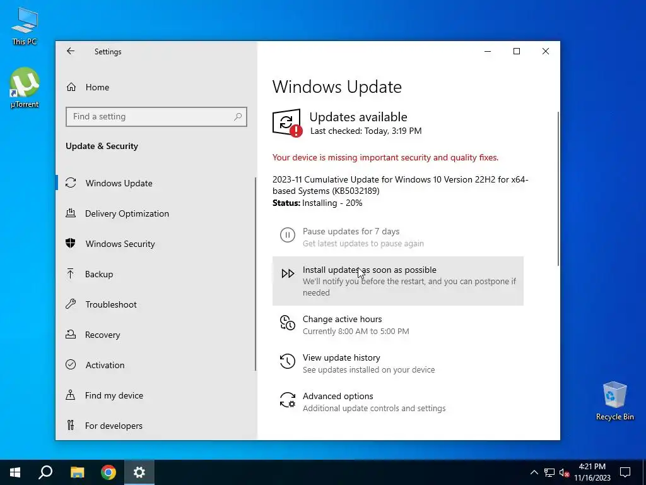Click the muted volume tray icon

[565, 472]
